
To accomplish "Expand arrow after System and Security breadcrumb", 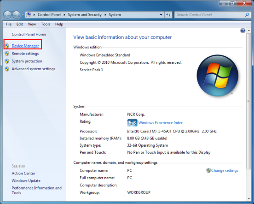I will (x=105, y=15).
